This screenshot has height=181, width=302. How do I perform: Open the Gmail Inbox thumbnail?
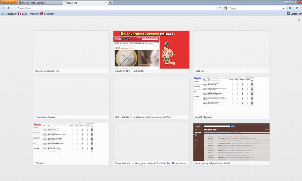click(x=231, y=144)
